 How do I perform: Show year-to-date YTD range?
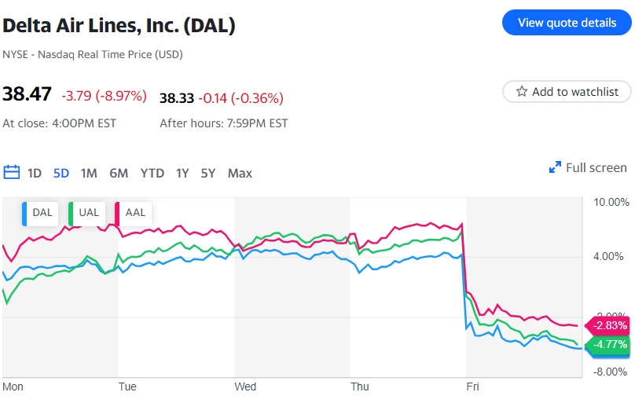pyautogui.click(x=152, y=173)
